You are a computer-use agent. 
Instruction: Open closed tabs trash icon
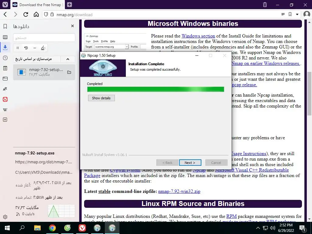pyautogui.click(x=265, y=5)
